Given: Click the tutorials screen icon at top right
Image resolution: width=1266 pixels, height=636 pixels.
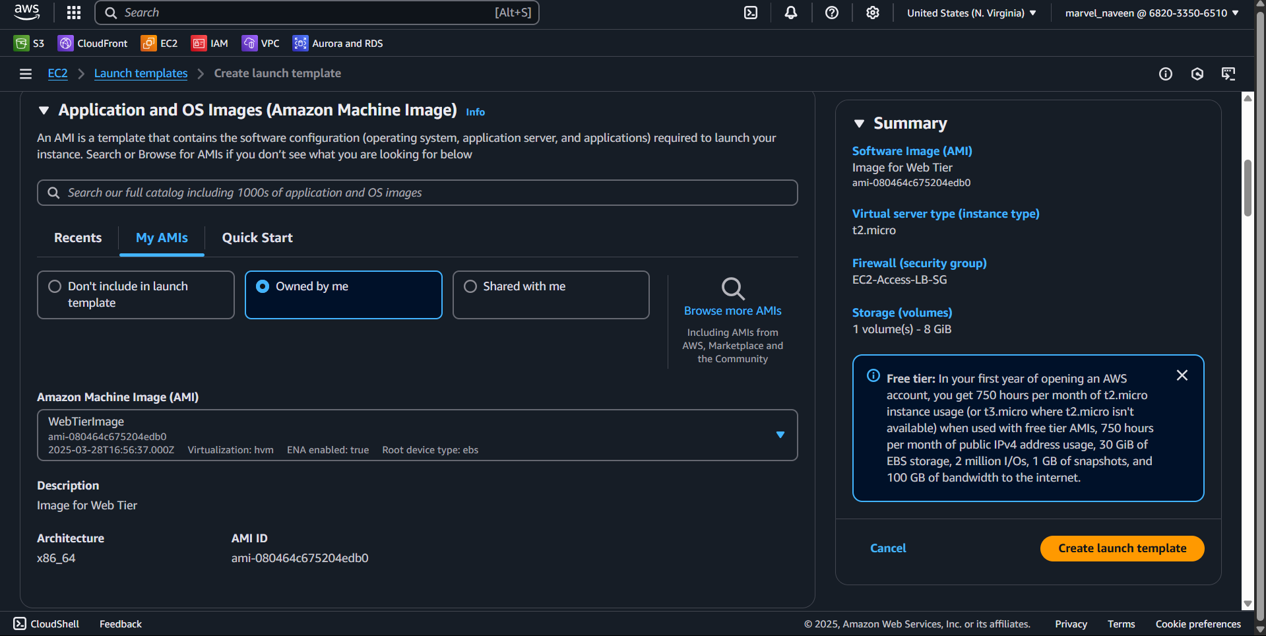Looking at the screenshot, I should (x=1228, y=74).
